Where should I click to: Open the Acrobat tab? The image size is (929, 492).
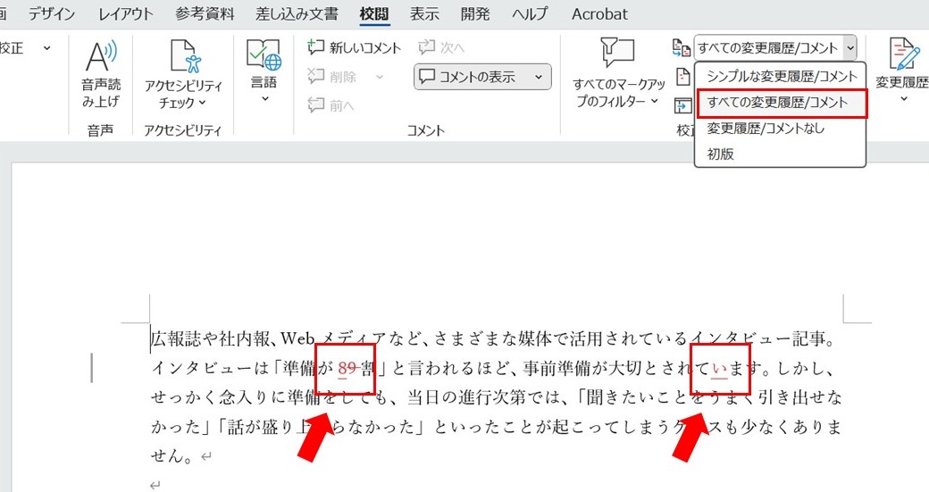599,13
